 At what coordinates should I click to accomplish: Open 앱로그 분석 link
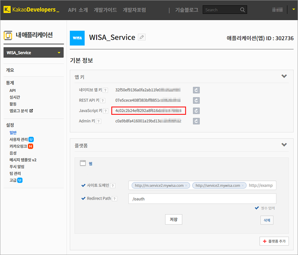click(x=19, y=111)
